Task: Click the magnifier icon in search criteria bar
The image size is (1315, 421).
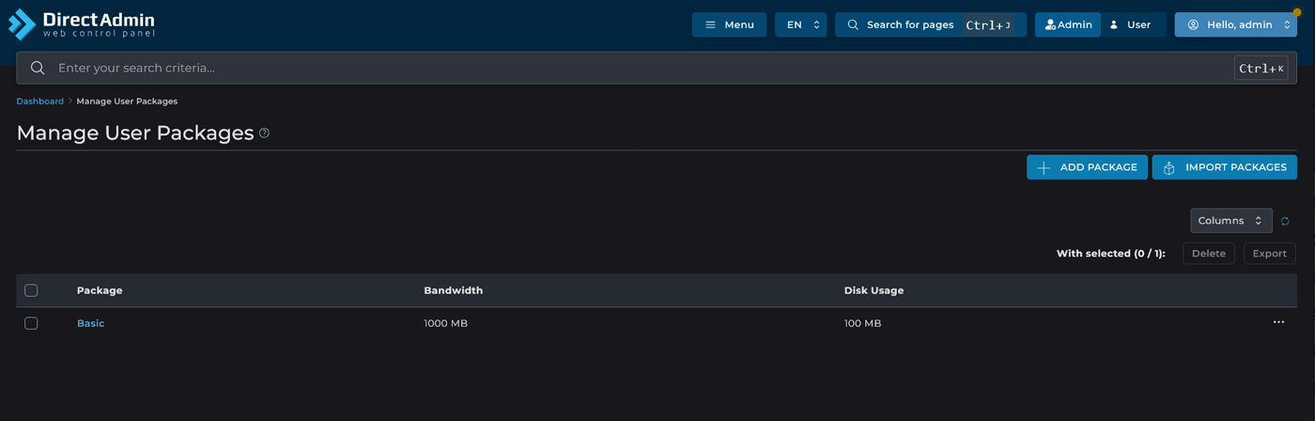Action: pyautogui.click(x=38, y=68)
